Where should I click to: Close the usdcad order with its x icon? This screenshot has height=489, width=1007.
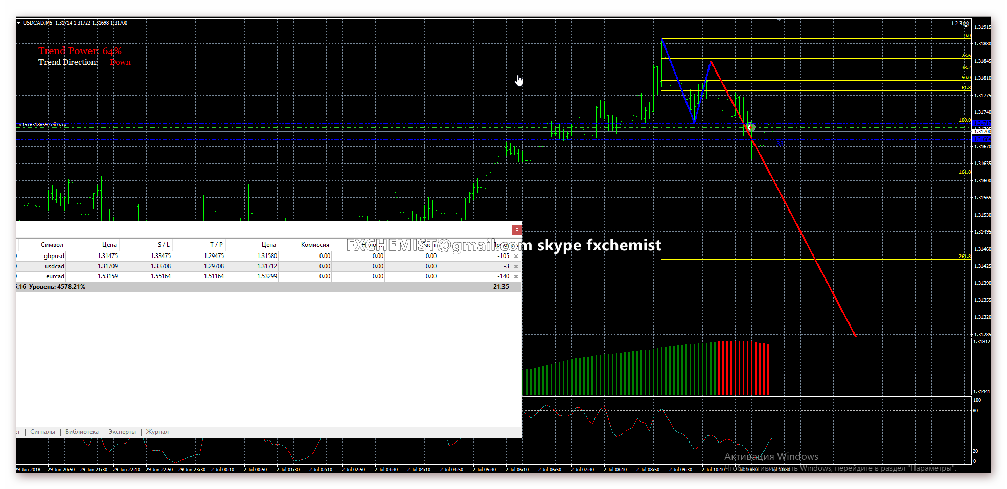click(x=516, y=267)
